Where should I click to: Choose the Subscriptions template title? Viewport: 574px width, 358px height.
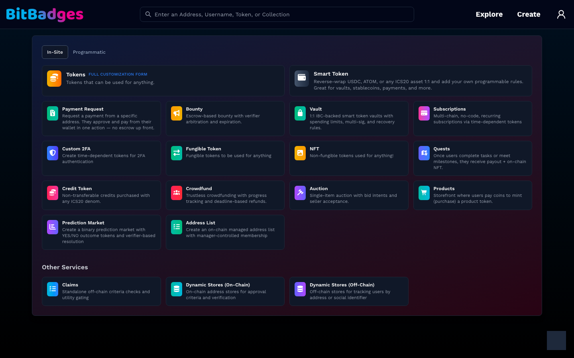[450, 109]
